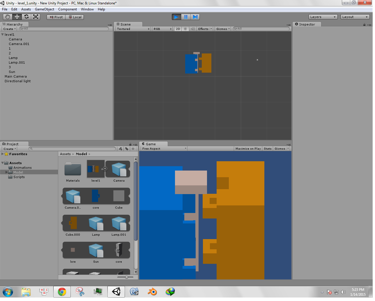
Task: Open the Layout dropdown
Action: click(x=355, y=17)
